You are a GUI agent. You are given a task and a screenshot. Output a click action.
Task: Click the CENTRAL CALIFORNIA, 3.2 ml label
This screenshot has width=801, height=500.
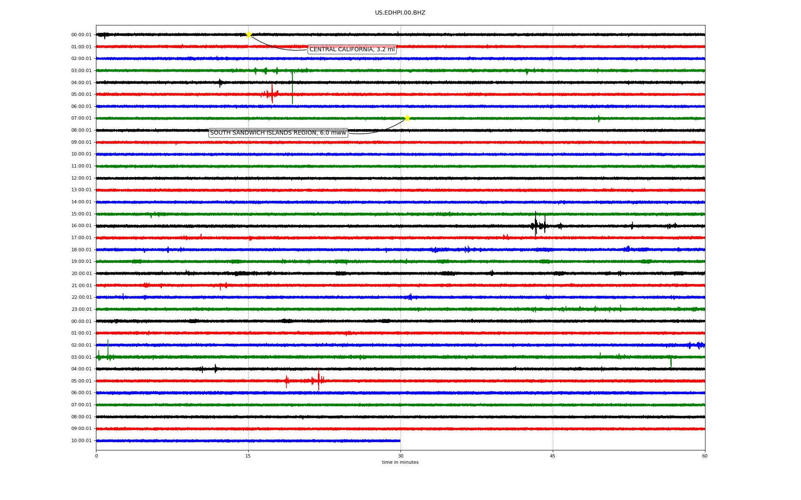tap(352, 50)
